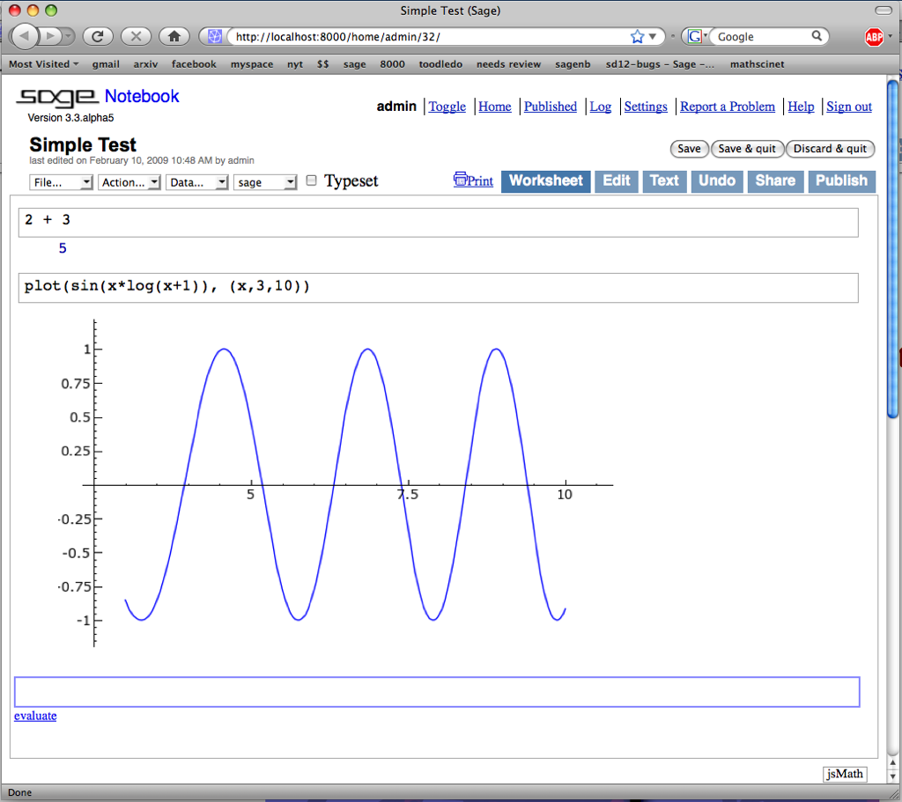Click the Google search engine icon
Screen dimensions: 902x802
point(694,36)
